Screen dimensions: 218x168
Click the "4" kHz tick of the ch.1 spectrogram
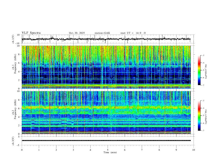pos(19,72)
